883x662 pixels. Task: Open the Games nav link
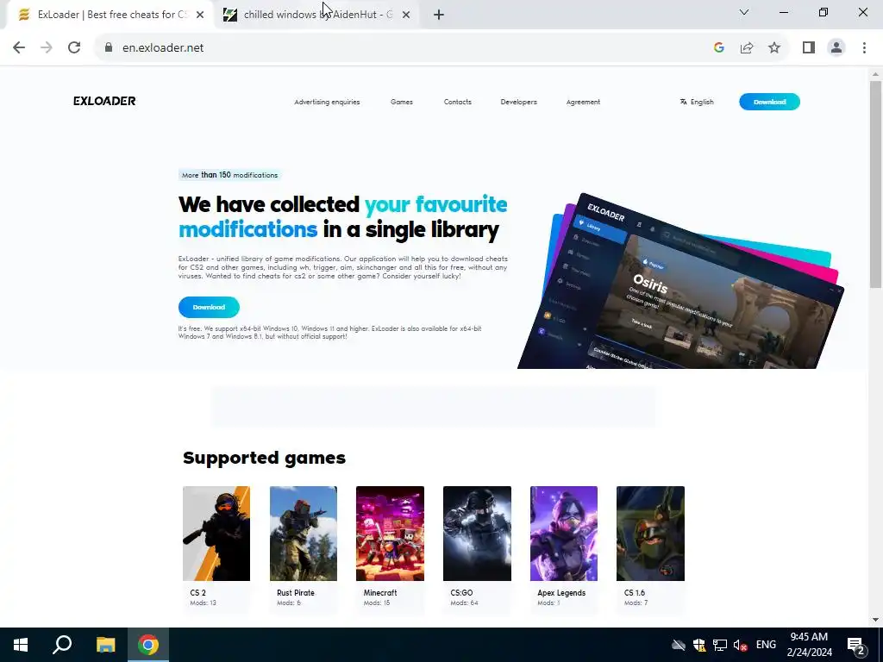pos(402,102)
